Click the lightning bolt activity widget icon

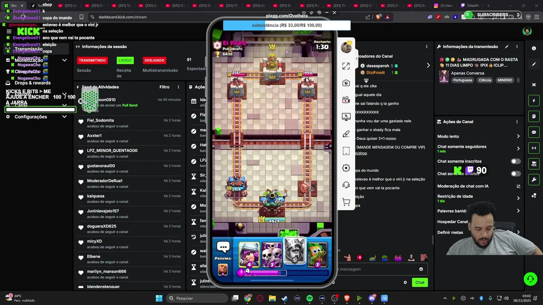pyautogui.click(x=534, y=101)
